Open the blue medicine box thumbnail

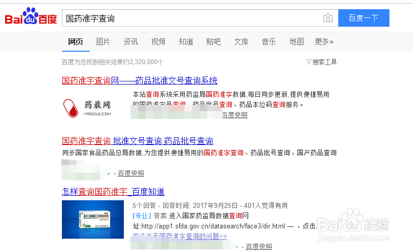[93, 219]
